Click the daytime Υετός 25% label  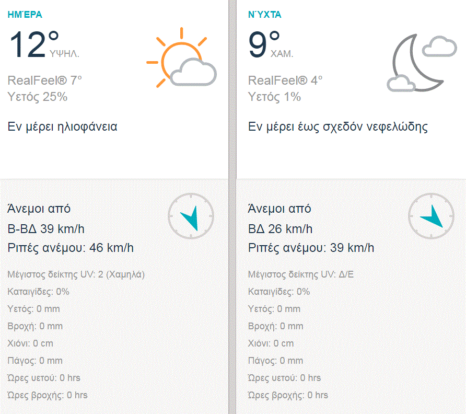click(38, 97)
